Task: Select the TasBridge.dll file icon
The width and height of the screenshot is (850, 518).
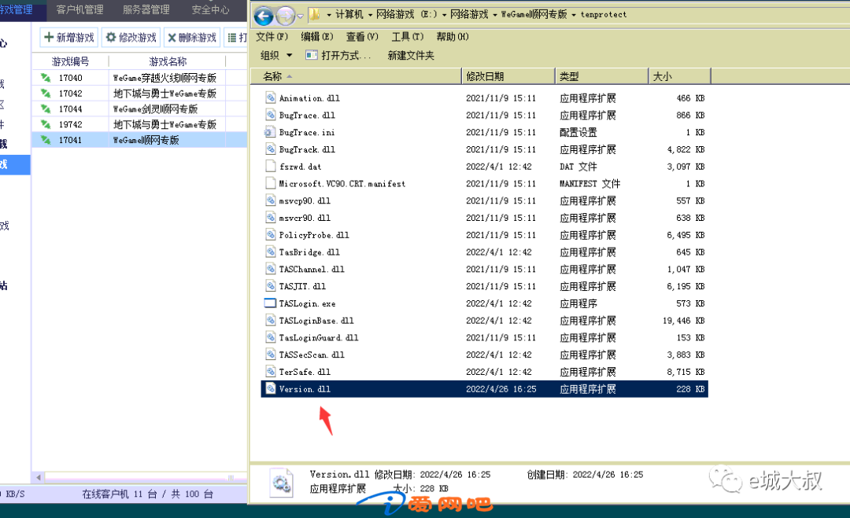Action: coord(271,252)
